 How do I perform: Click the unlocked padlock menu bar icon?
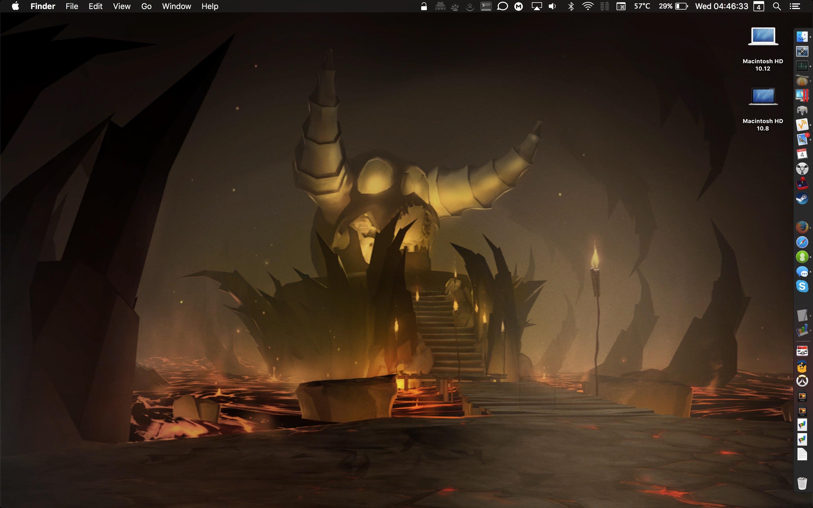click(424, 6)
